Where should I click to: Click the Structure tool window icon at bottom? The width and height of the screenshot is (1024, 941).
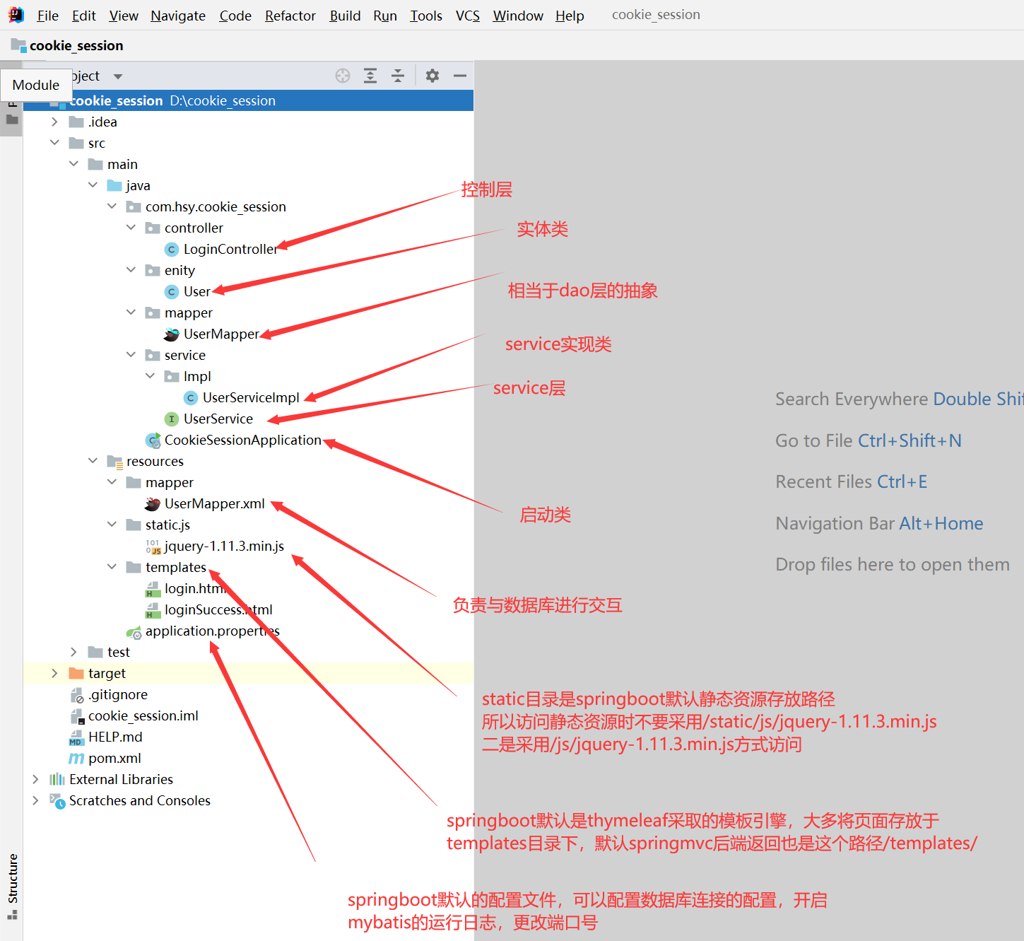[x=12, y=914]
